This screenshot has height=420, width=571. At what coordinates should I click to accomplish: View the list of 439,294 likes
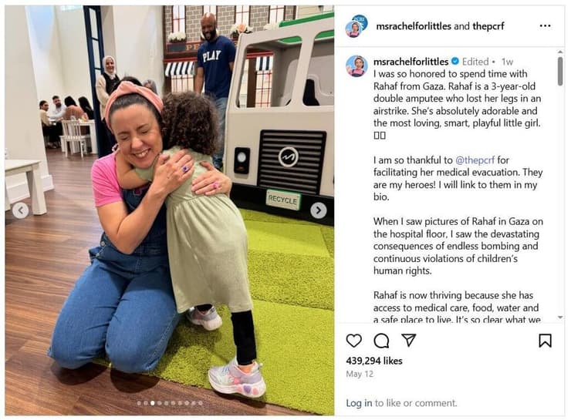tap(374, 361)
